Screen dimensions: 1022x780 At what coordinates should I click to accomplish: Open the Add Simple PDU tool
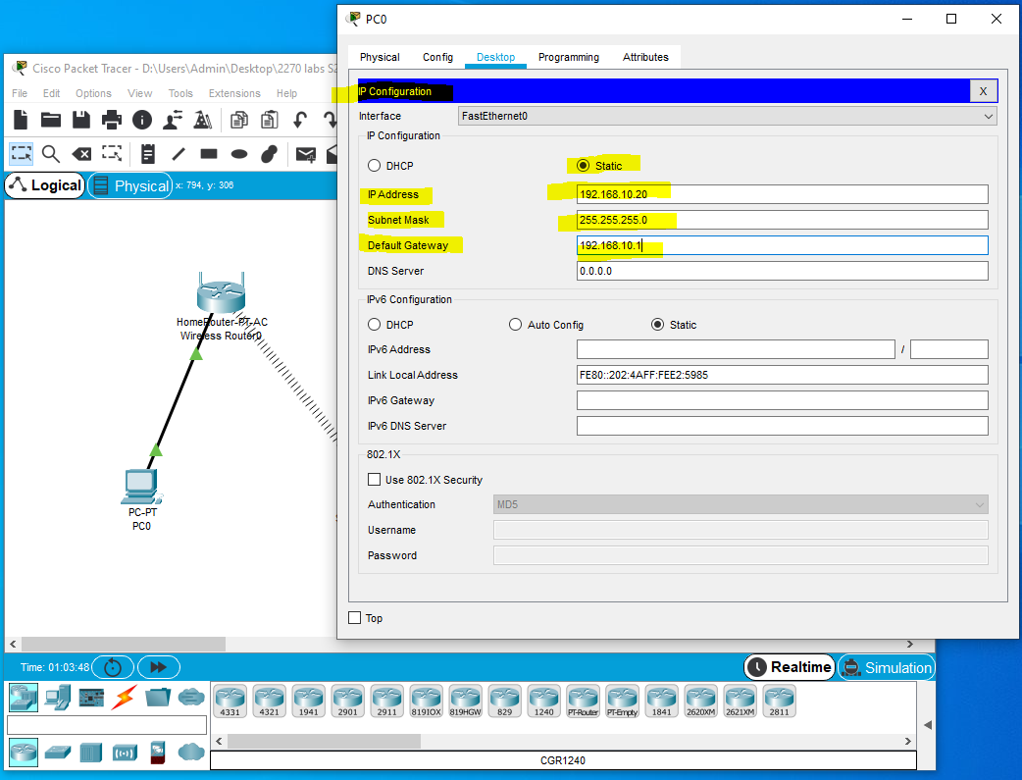pyautogui.click(x=305, y=154)
